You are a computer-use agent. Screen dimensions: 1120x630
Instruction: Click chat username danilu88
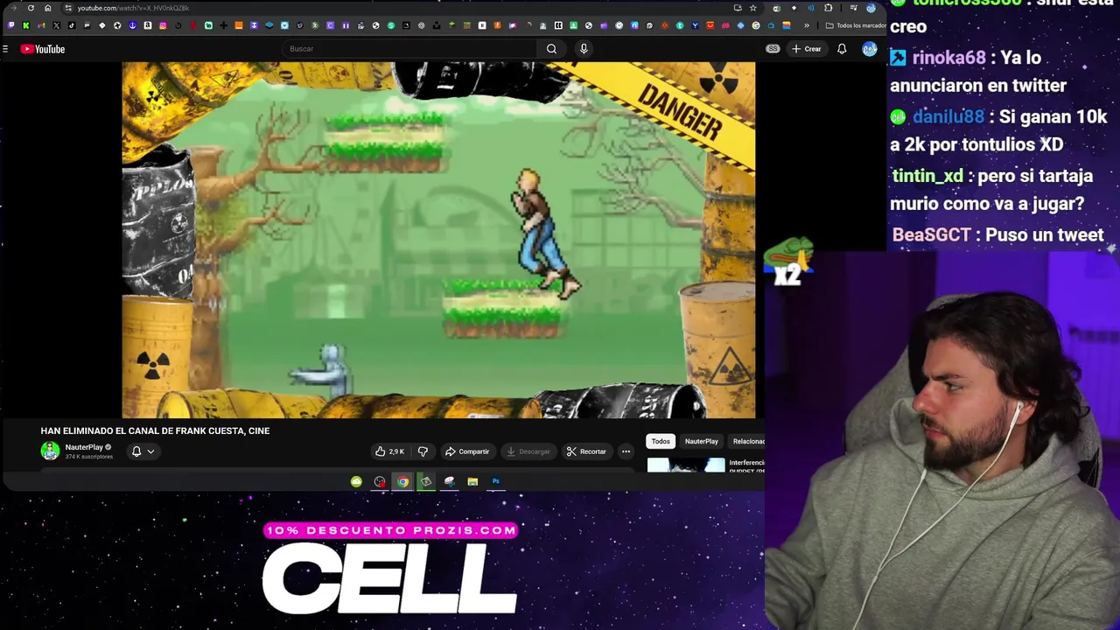[948, 116]
